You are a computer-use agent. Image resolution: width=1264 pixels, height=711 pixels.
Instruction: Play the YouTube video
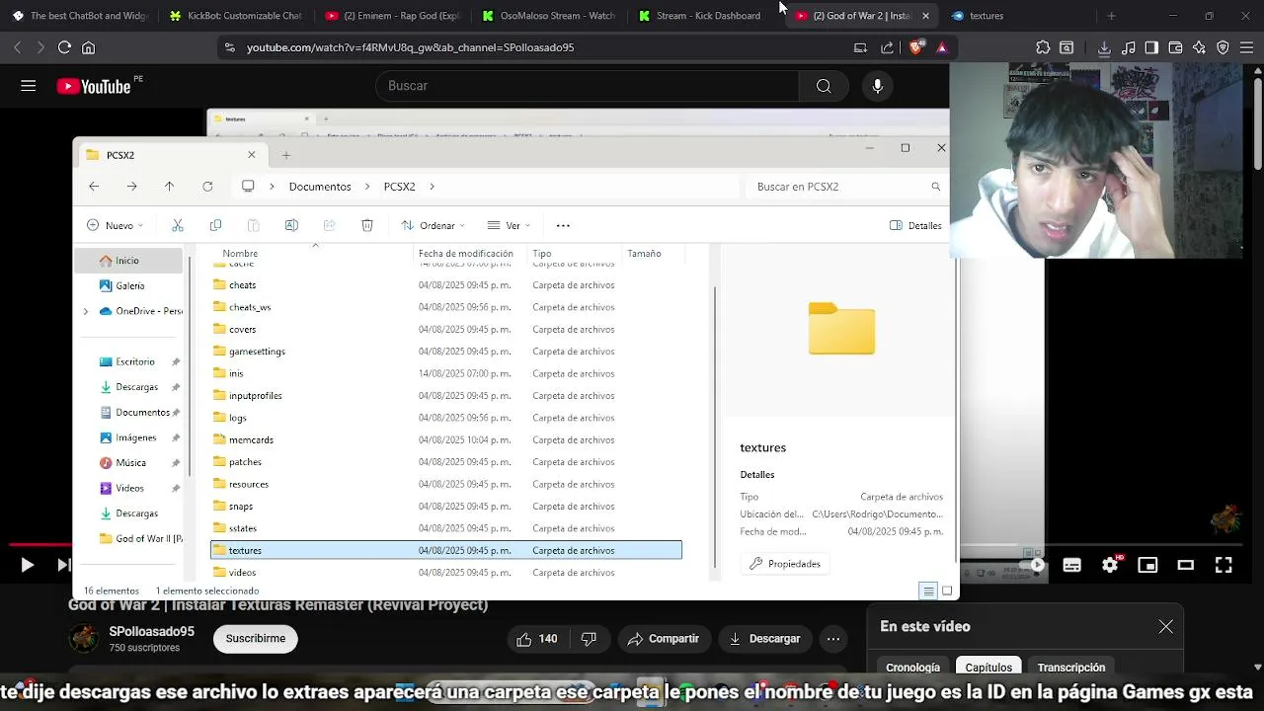[x=27, y=565]
